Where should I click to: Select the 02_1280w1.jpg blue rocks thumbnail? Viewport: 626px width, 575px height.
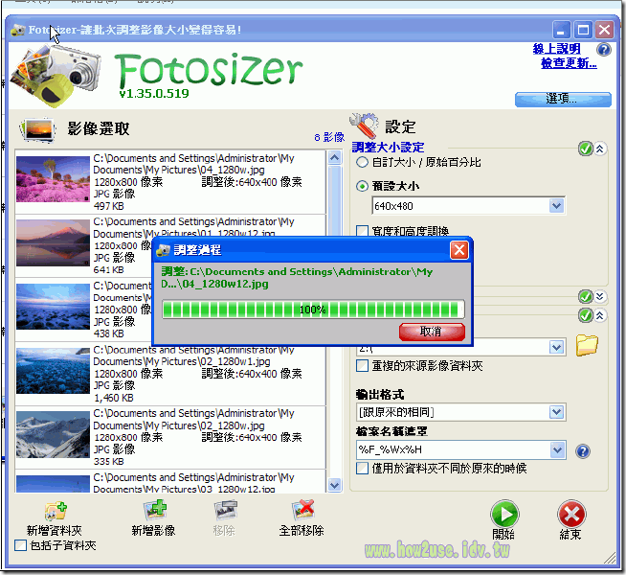[53, 371]
